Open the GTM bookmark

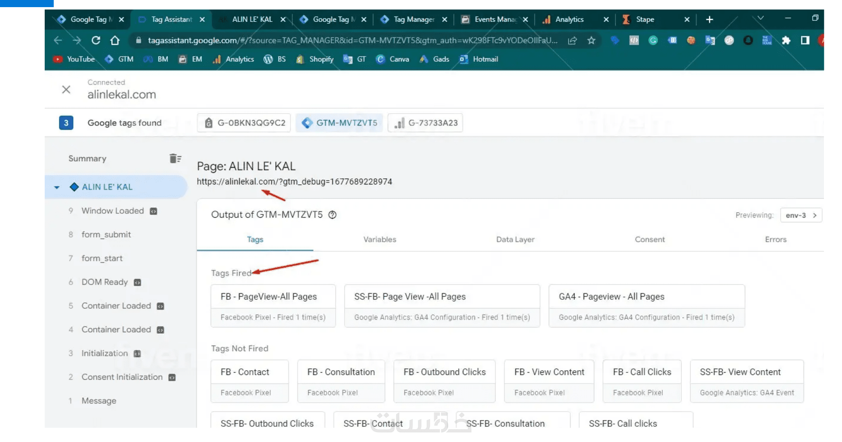pyautogui.click(x=119, y=59)
